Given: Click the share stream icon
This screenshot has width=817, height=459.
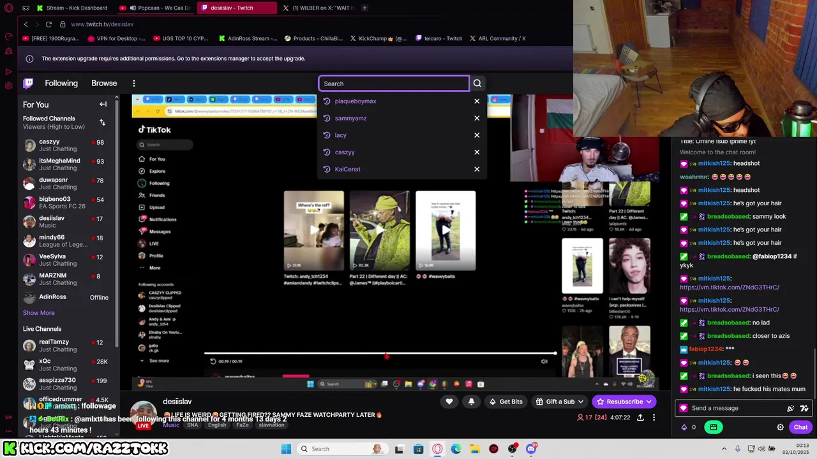Looking at the screenshot, I should tap(640, 418).
